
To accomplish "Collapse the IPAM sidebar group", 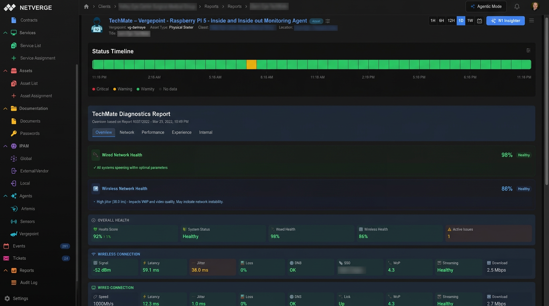I will (x=5, y=146).
